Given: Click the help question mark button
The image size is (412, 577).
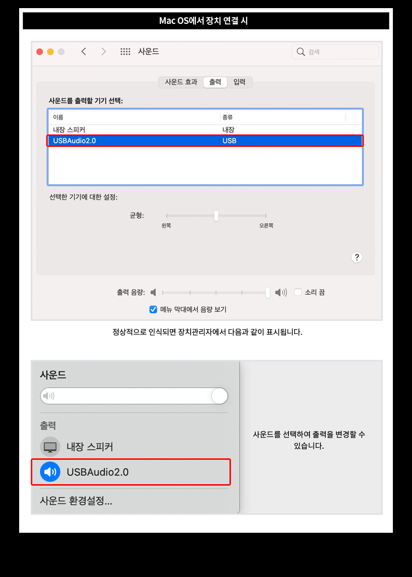Looking at the screenshot, I should 356,257.
